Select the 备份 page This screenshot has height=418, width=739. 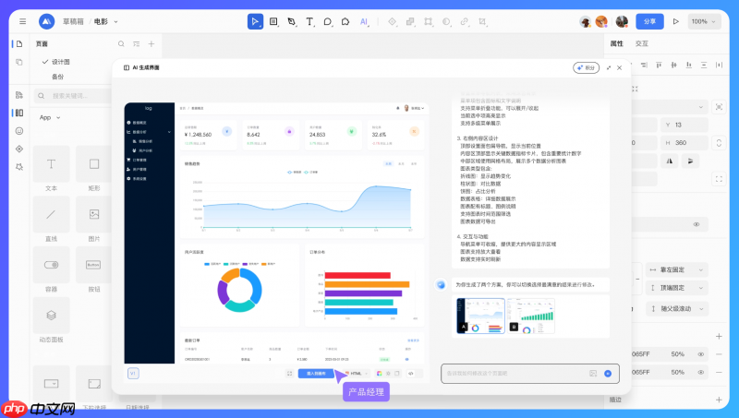pos(57,77)
